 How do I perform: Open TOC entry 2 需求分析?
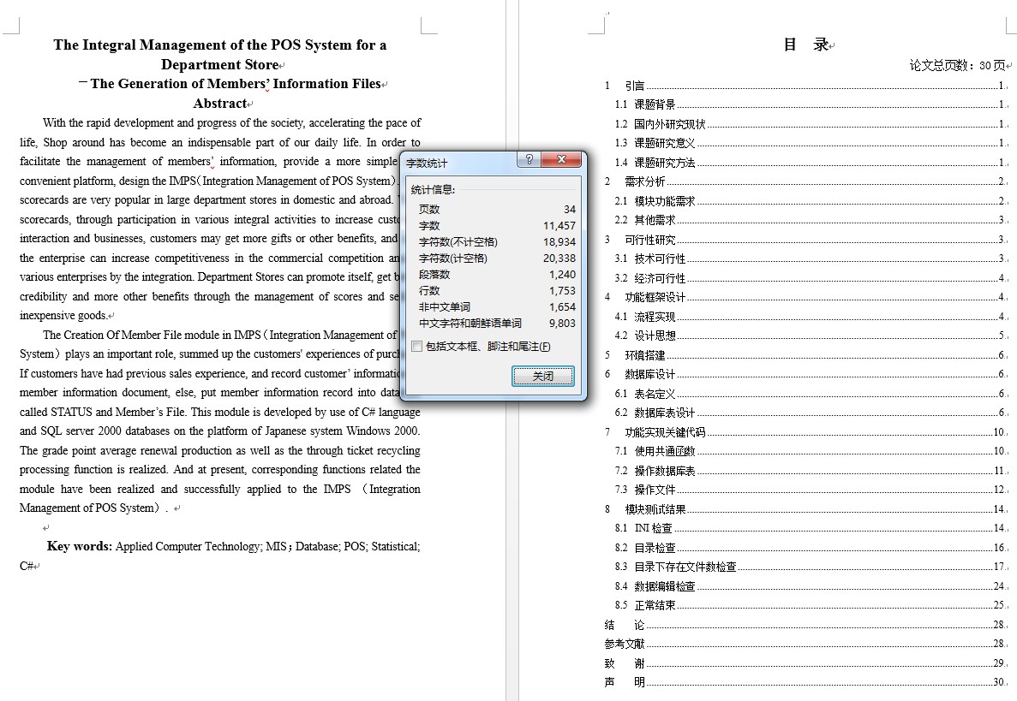pos(805,181)
